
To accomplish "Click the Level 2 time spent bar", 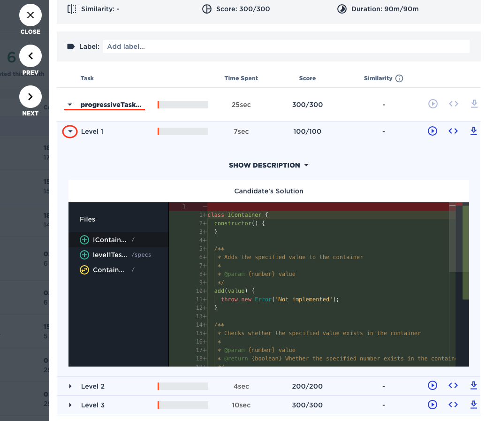I will 183,386.
